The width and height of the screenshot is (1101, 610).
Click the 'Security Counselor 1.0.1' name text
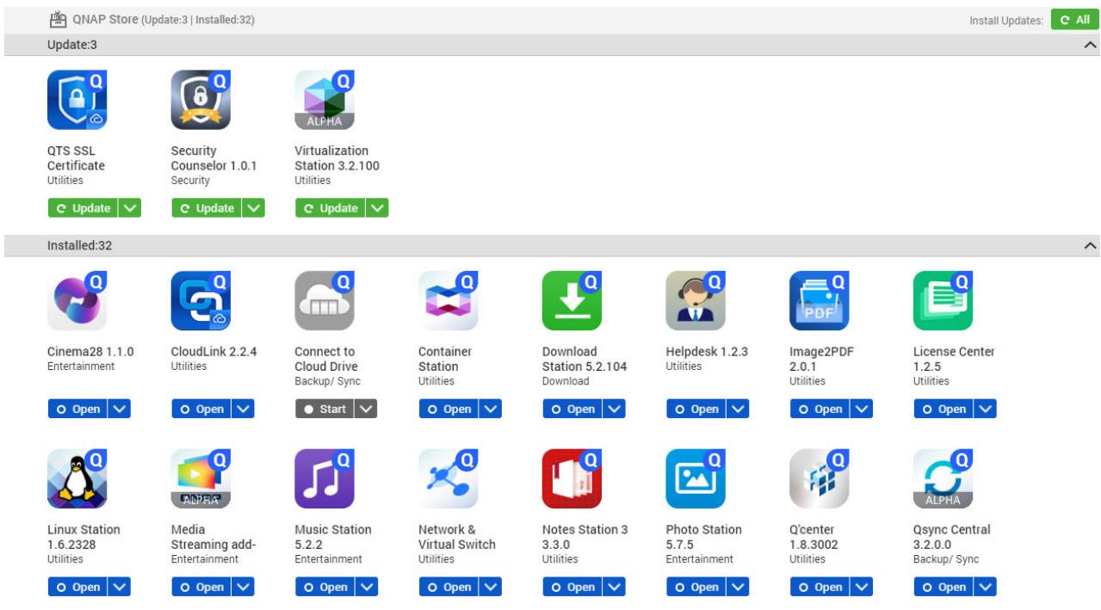coord(214,158)
